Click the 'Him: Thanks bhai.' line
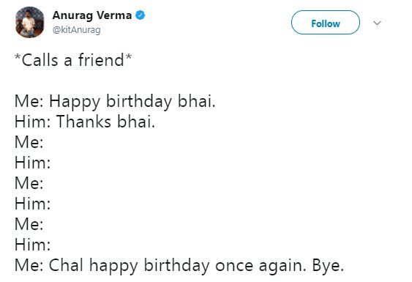 pyautogui.click(x=85, y=122)
